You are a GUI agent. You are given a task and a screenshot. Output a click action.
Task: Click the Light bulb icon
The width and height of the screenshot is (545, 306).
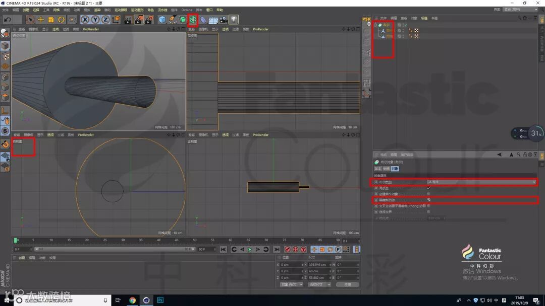(x=234, y=20)
